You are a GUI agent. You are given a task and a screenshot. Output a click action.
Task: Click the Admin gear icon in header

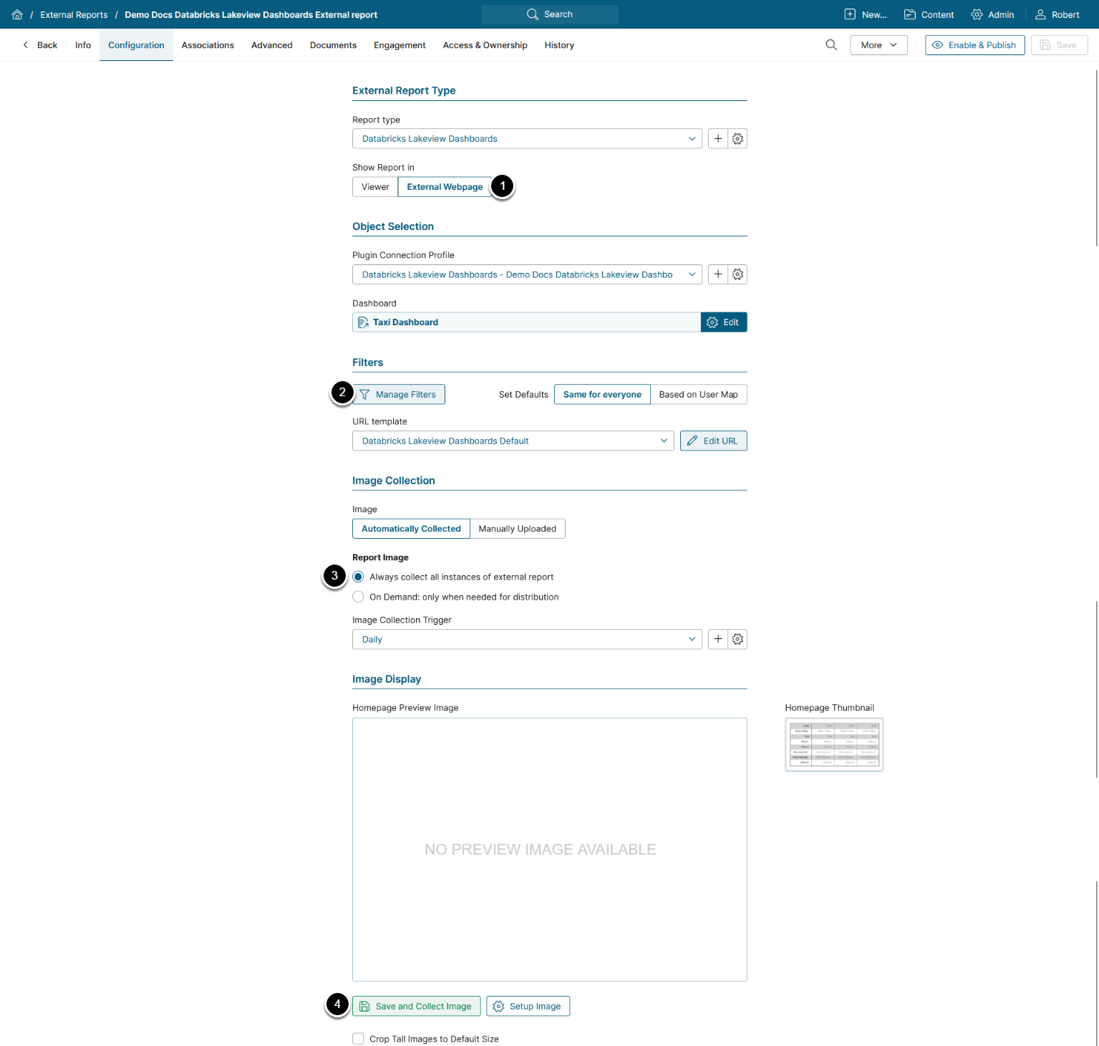click(x=977, y=14)
